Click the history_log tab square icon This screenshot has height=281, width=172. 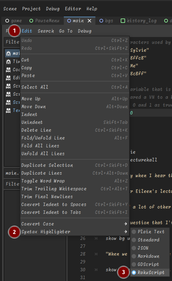coord(123,21)
